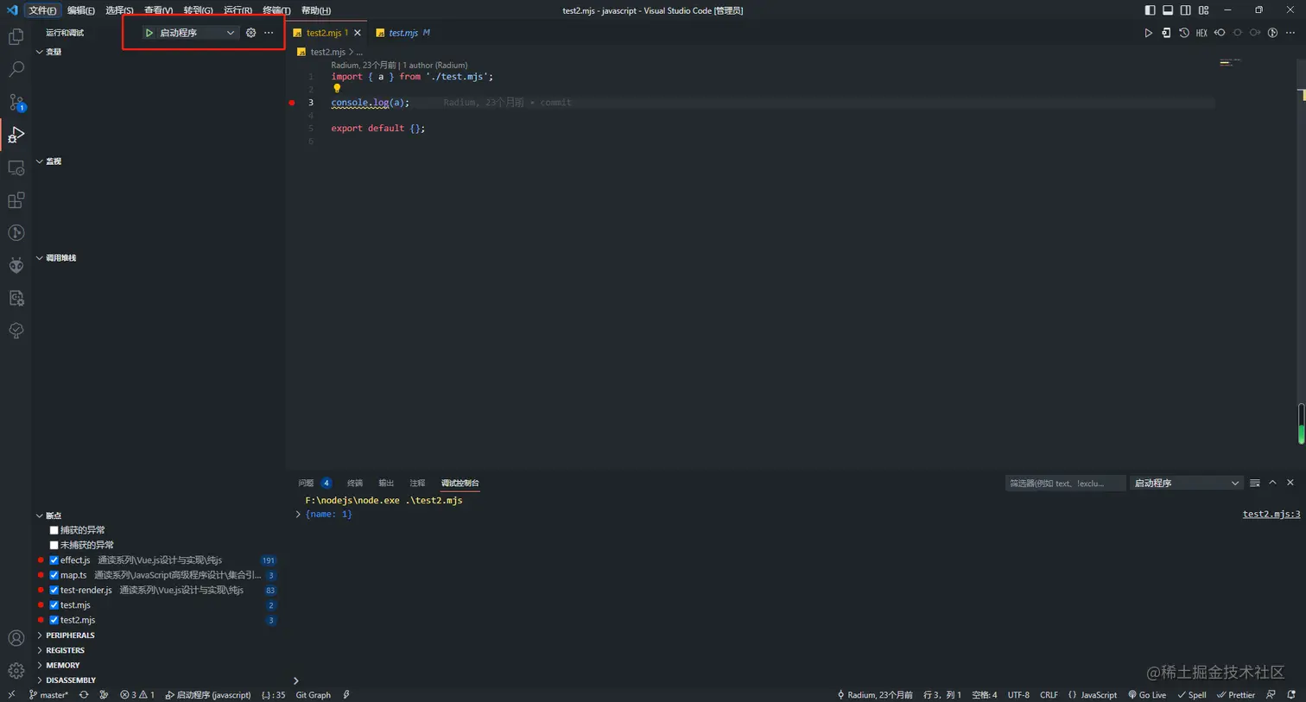
Task: Toggle the line 3 breakpoint dot
Action: coord(292,102)
